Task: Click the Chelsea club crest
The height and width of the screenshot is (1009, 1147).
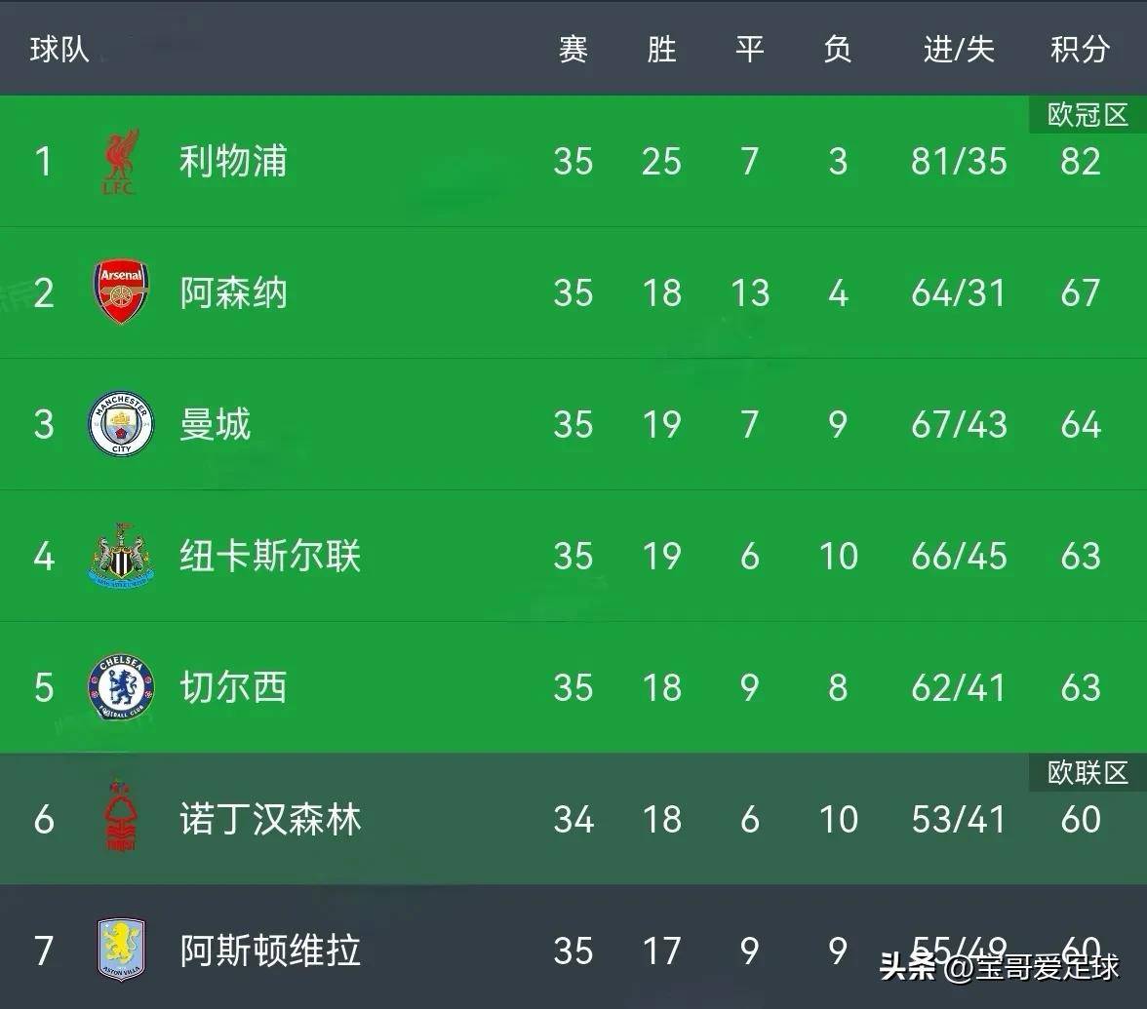Action: click(x=121, y=687)
